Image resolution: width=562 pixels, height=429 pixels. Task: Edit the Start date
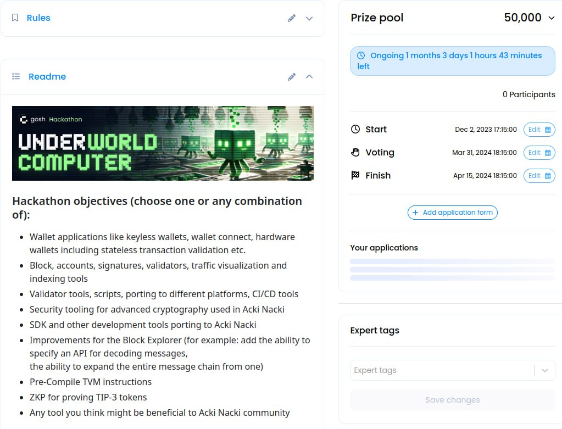[539, 130]
